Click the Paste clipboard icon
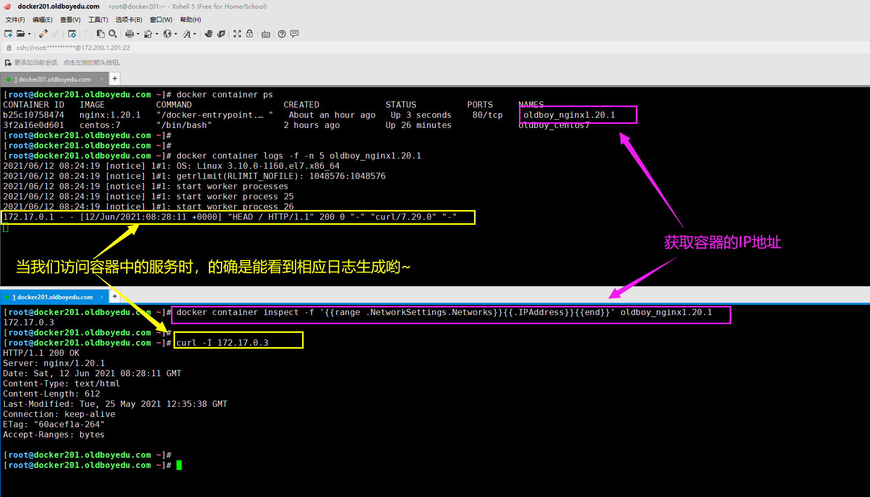This screenshot has height=497, width=870. (x=101, y=34)
